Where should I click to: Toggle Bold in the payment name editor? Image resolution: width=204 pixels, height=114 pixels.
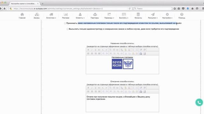[x=88, y=50]
